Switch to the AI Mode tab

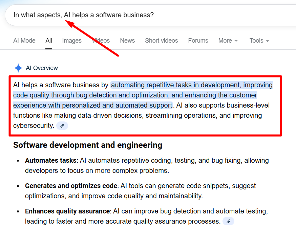[24, 41]
